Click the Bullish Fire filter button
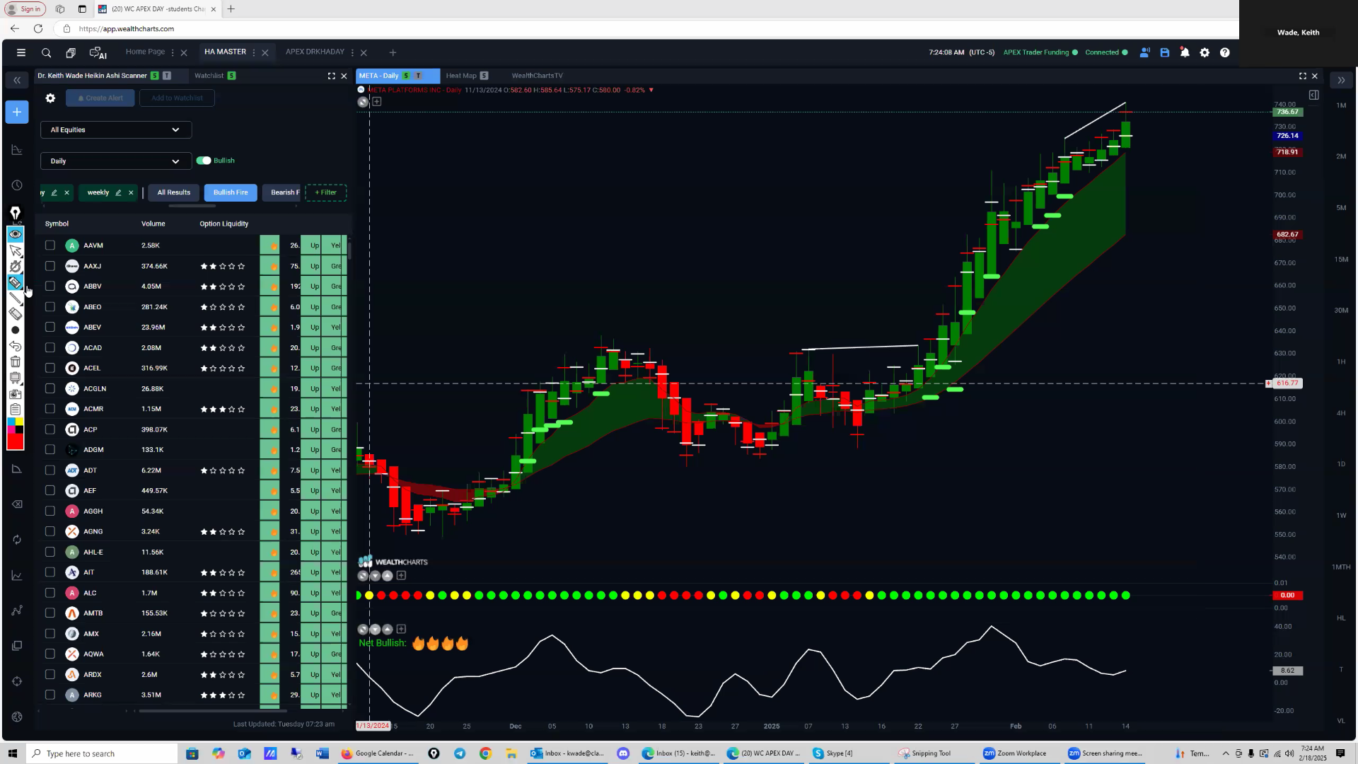The image size is (1358, 764). [231, 192]
